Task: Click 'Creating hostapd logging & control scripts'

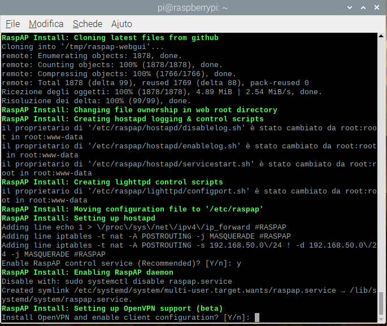Action: pos(133,119)
